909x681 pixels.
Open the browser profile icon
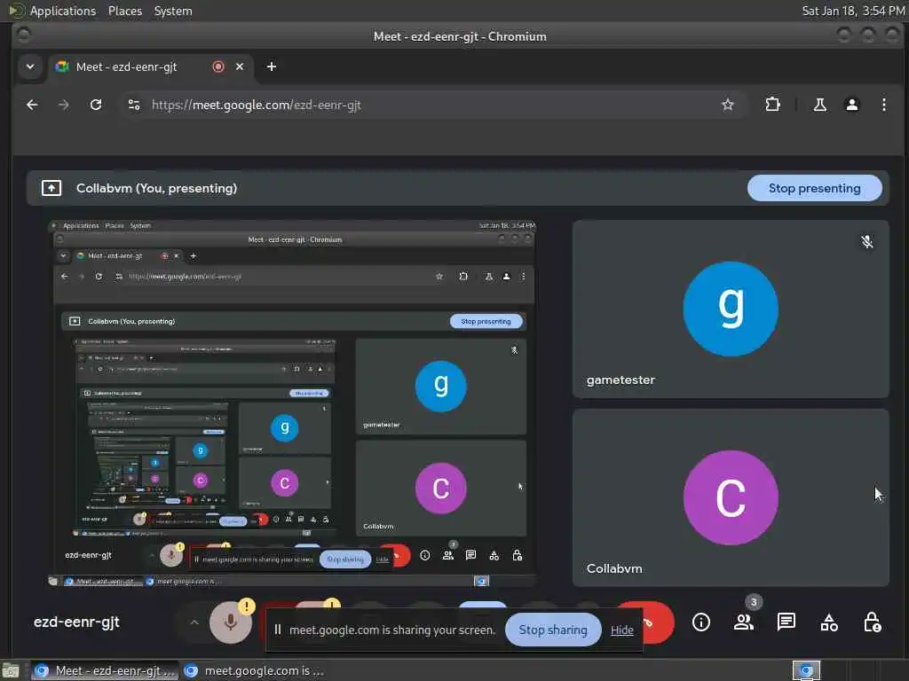[851, 105]
